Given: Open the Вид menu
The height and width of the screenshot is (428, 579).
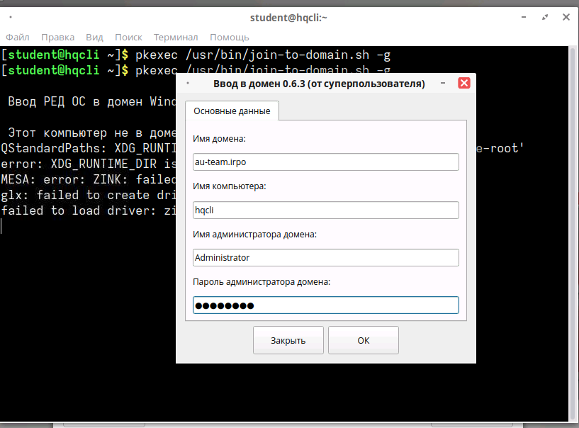Looking at the screenshot, I should (x=94, y=37).
